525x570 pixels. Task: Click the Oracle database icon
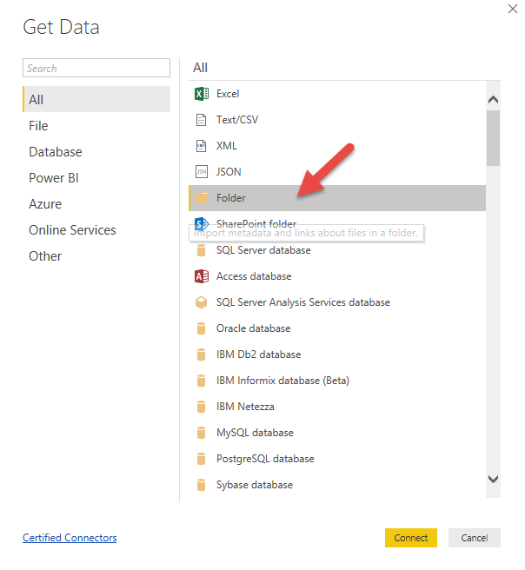coord(201,328)
